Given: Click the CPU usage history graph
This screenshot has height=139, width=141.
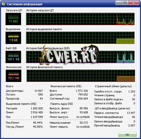Looking at the screenshot, I should tap(80, 19).
